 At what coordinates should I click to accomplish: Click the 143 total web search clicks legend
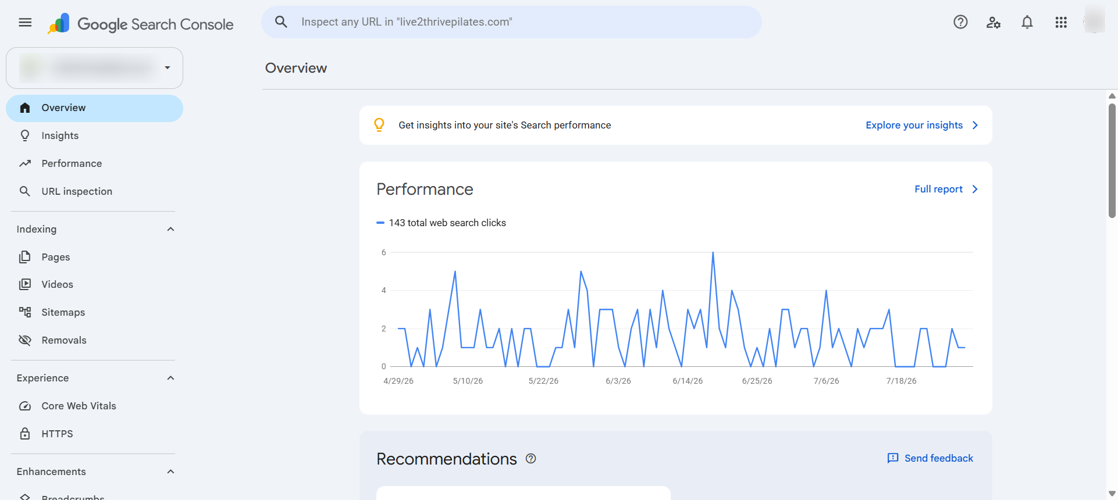(441, 223)
